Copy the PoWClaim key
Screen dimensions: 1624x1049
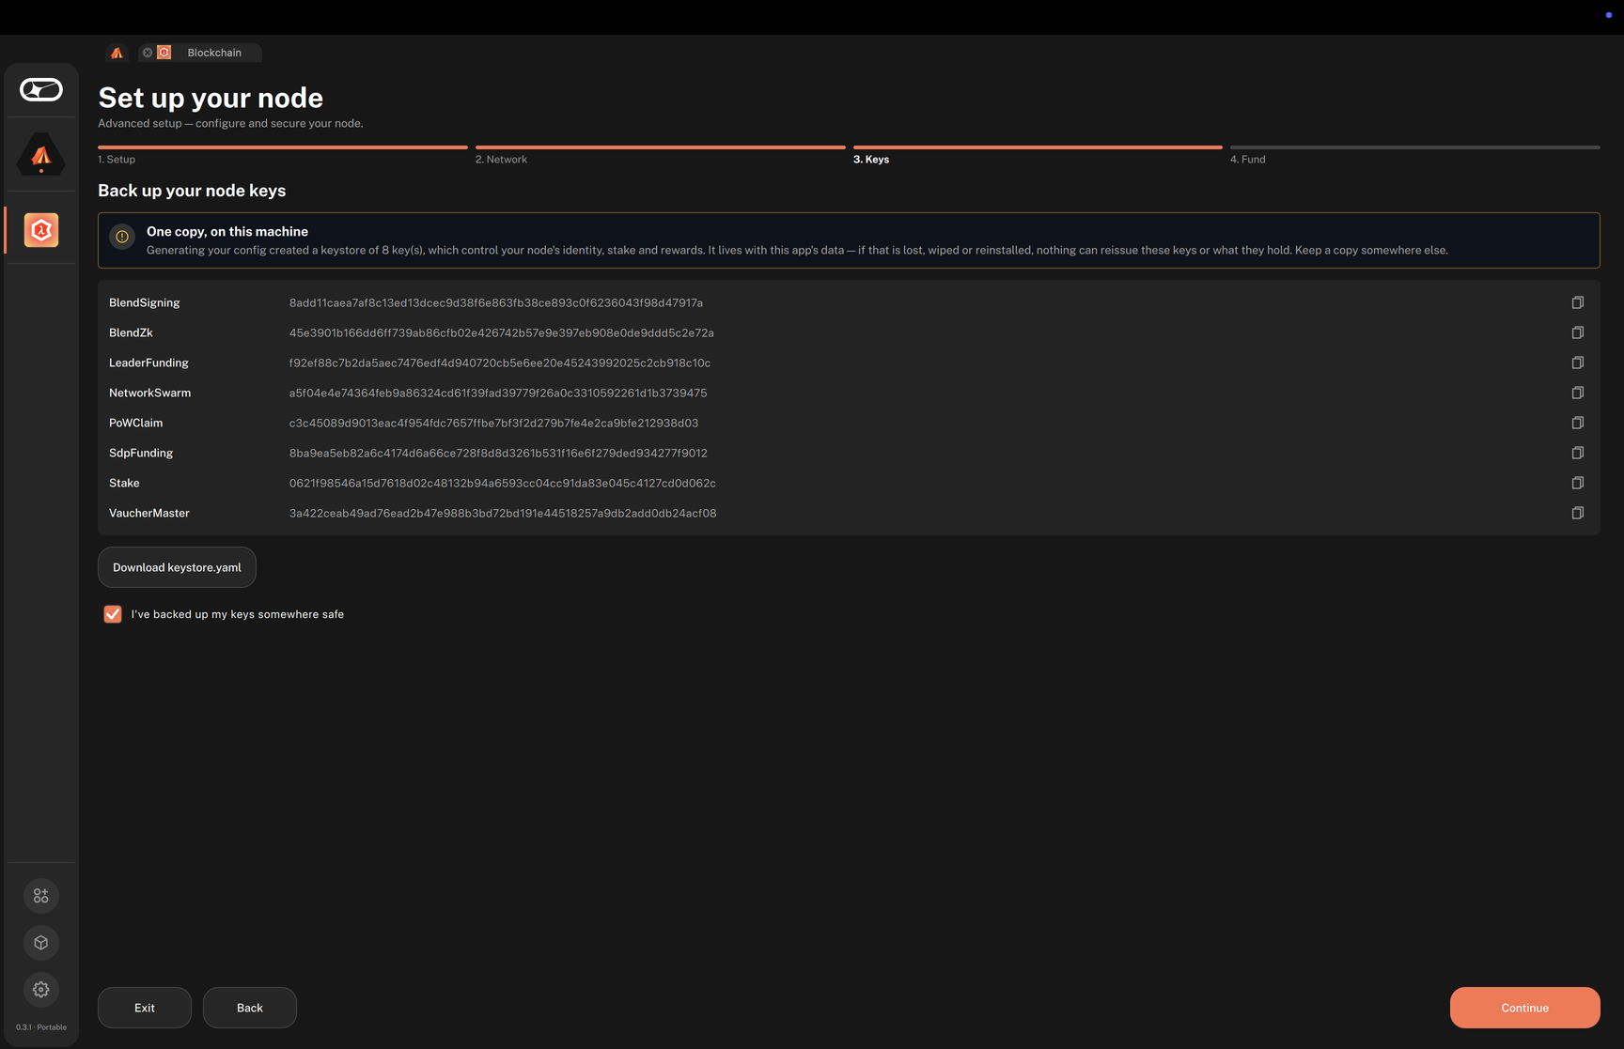point(1577,423)
